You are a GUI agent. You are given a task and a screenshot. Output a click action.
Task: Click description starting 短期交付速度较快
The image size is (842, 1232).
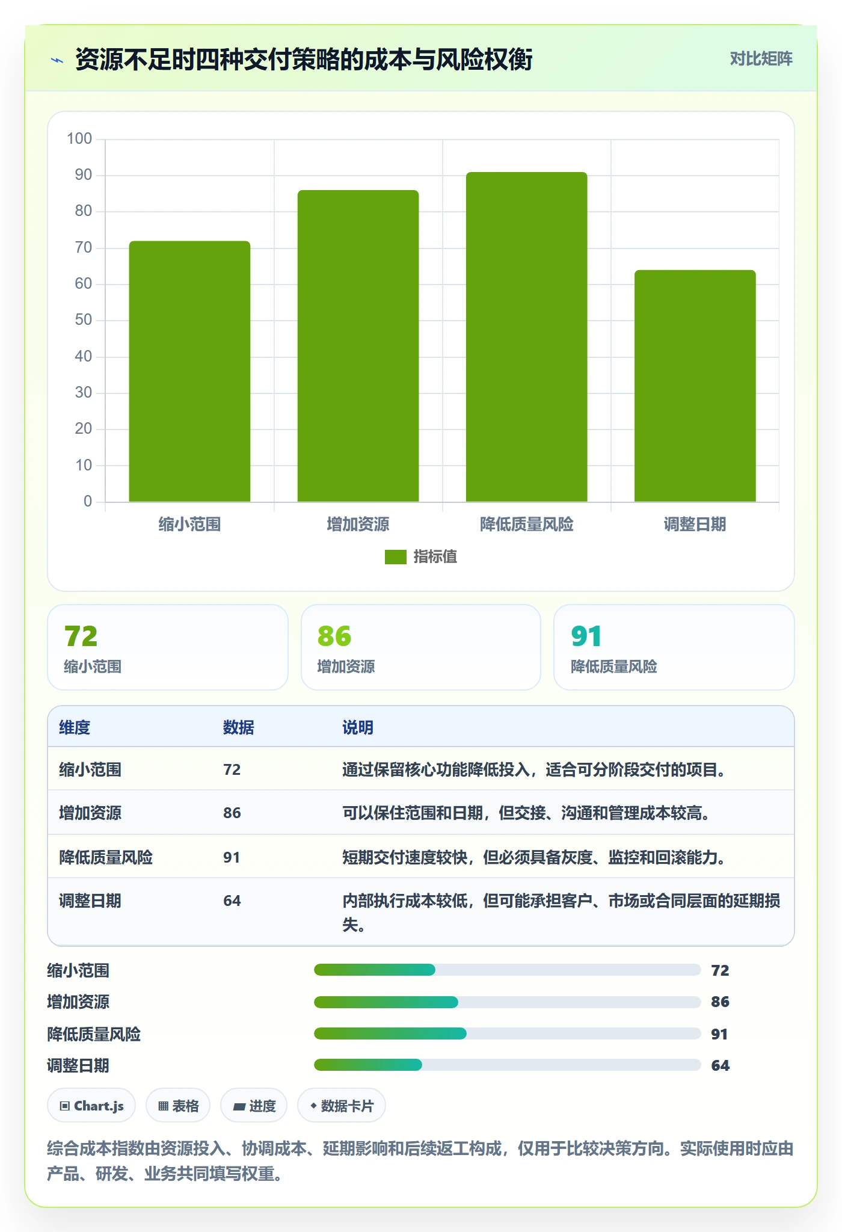tap(535, 857)
